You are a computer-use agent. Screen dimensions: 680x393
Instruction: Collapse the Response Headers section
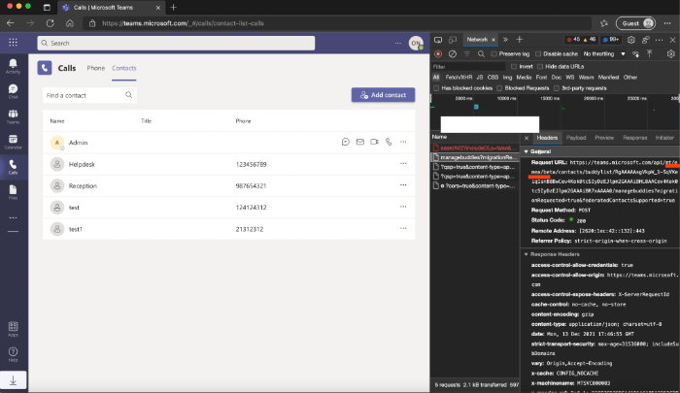click(527, 254)
